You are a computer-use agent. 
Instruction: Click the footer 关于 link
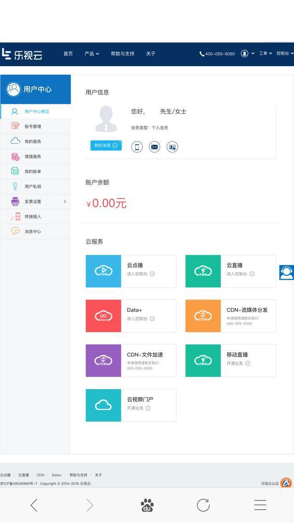[98, 475]
